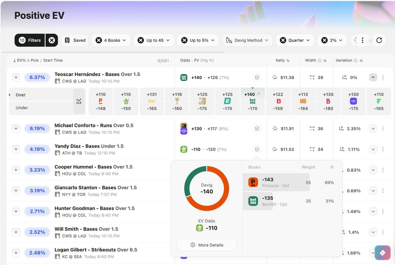The height and width of the screenshot is (265, 395).
Task: Open Logan Gilbert Strikeouts Over 6.5 pick
Action: click(x=96, y=250)
